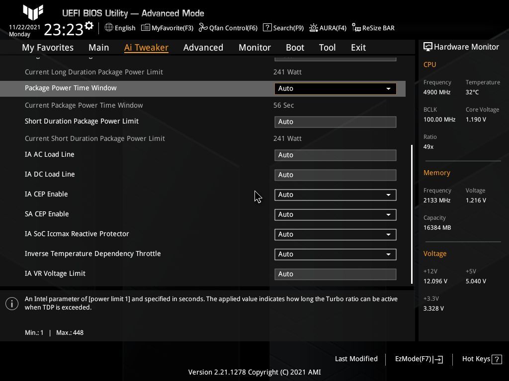Click the Last Modified button

pyautogui.click(x=356, y=359)
